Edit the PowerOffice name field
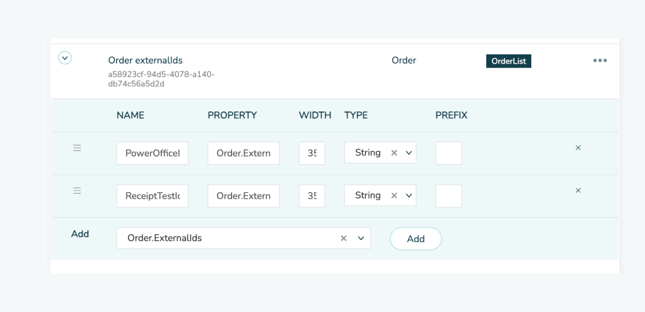Image resolution: width=645 pixels, height=312 pixels. pos(152,153)
